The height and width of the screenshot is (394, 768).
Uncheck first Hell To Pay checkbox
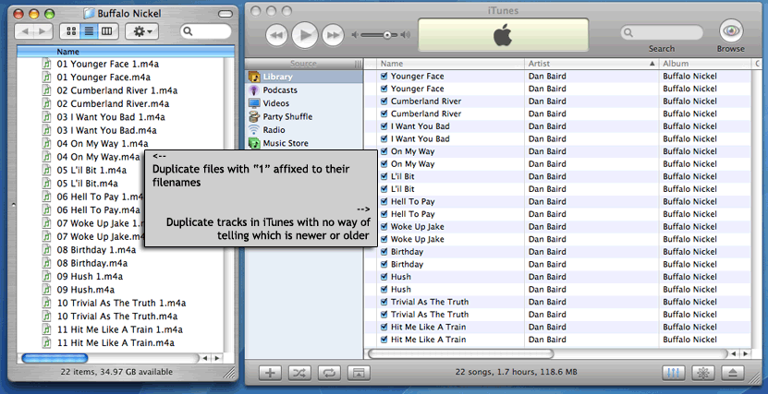[384, 201]
